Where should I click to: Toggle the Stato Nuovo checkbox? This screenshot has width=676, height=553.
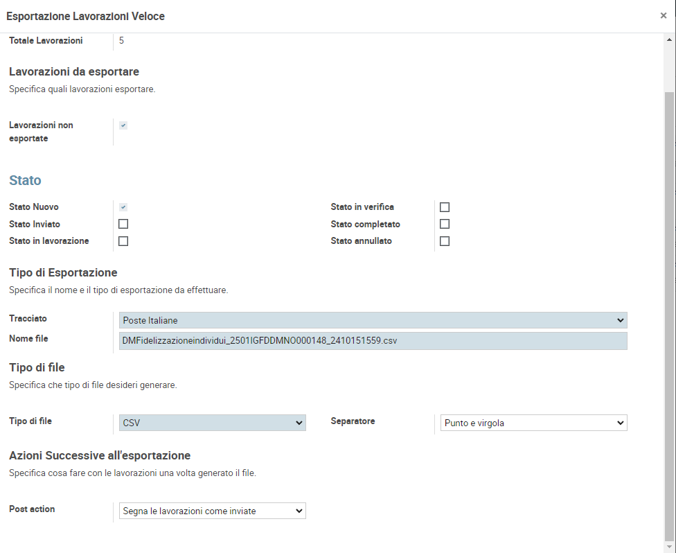[123, 207]
